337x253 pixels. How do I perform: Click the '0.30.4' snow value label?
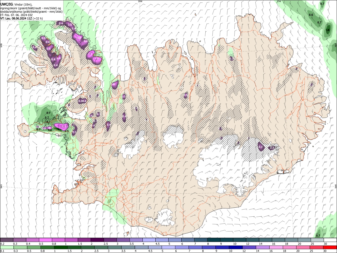(82, 101)
